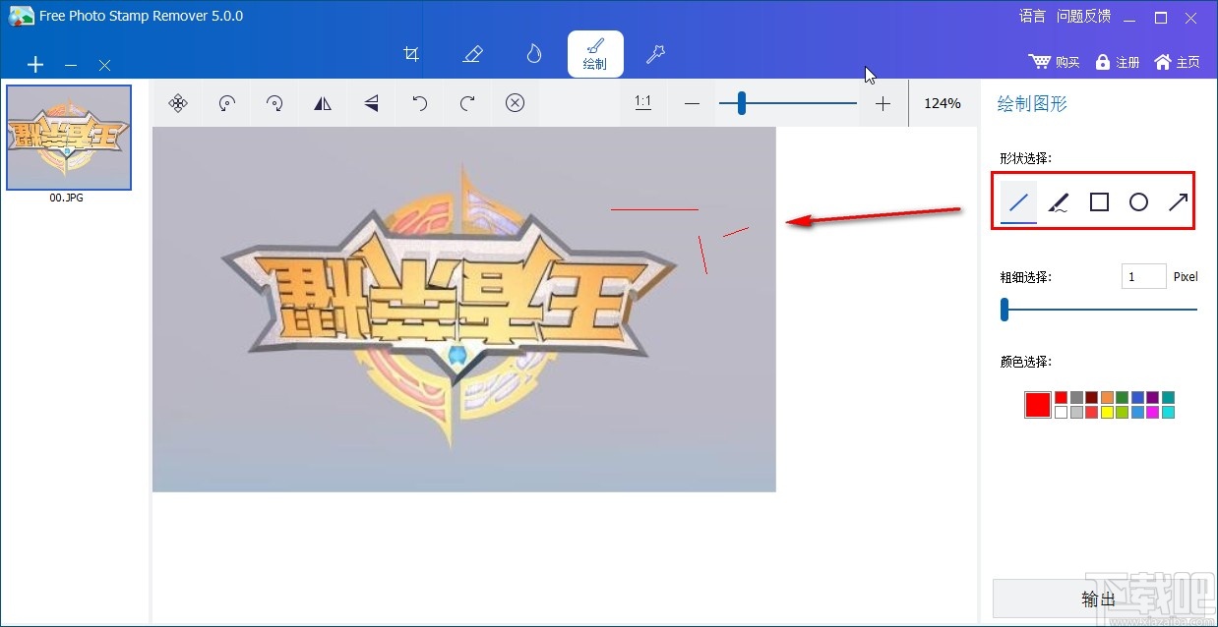
Task: Open the 语言 language menu
Action: coord(1031,16)
